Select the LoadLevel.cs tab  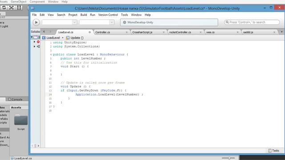tap(65, 32)
